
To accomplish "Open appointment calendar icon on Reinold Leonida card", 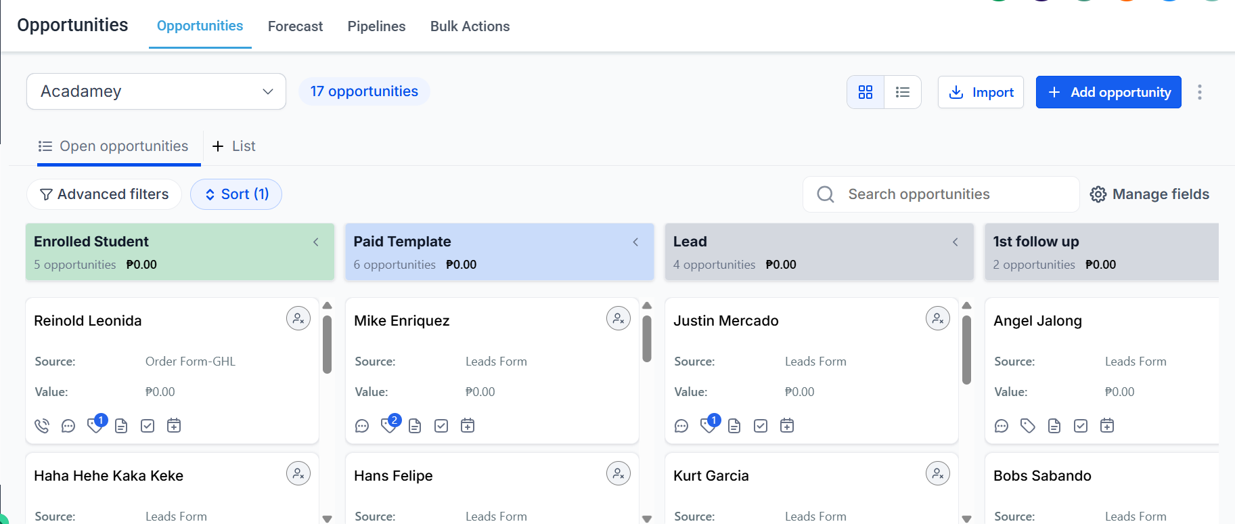I will 174,426.
